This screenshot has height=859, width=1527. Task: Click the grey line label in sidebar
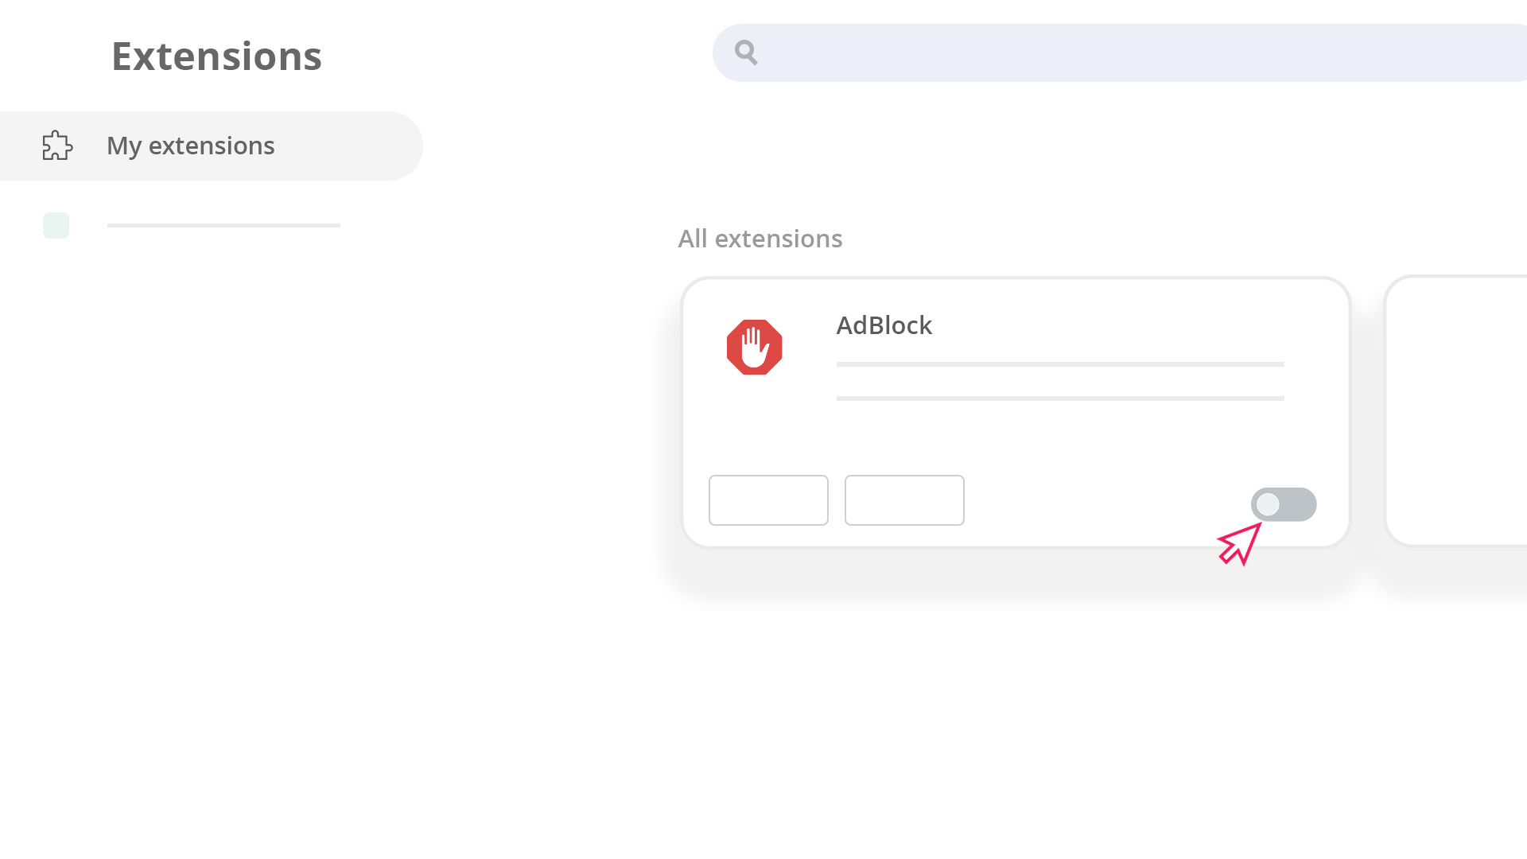(223, 225)
